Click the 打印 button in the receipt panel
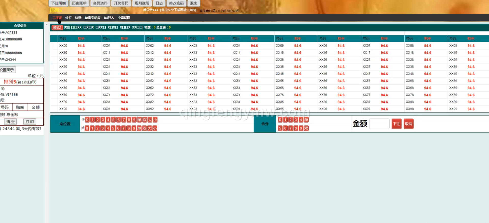The width and height of the screenshot is (489, 223). point(30,122)
